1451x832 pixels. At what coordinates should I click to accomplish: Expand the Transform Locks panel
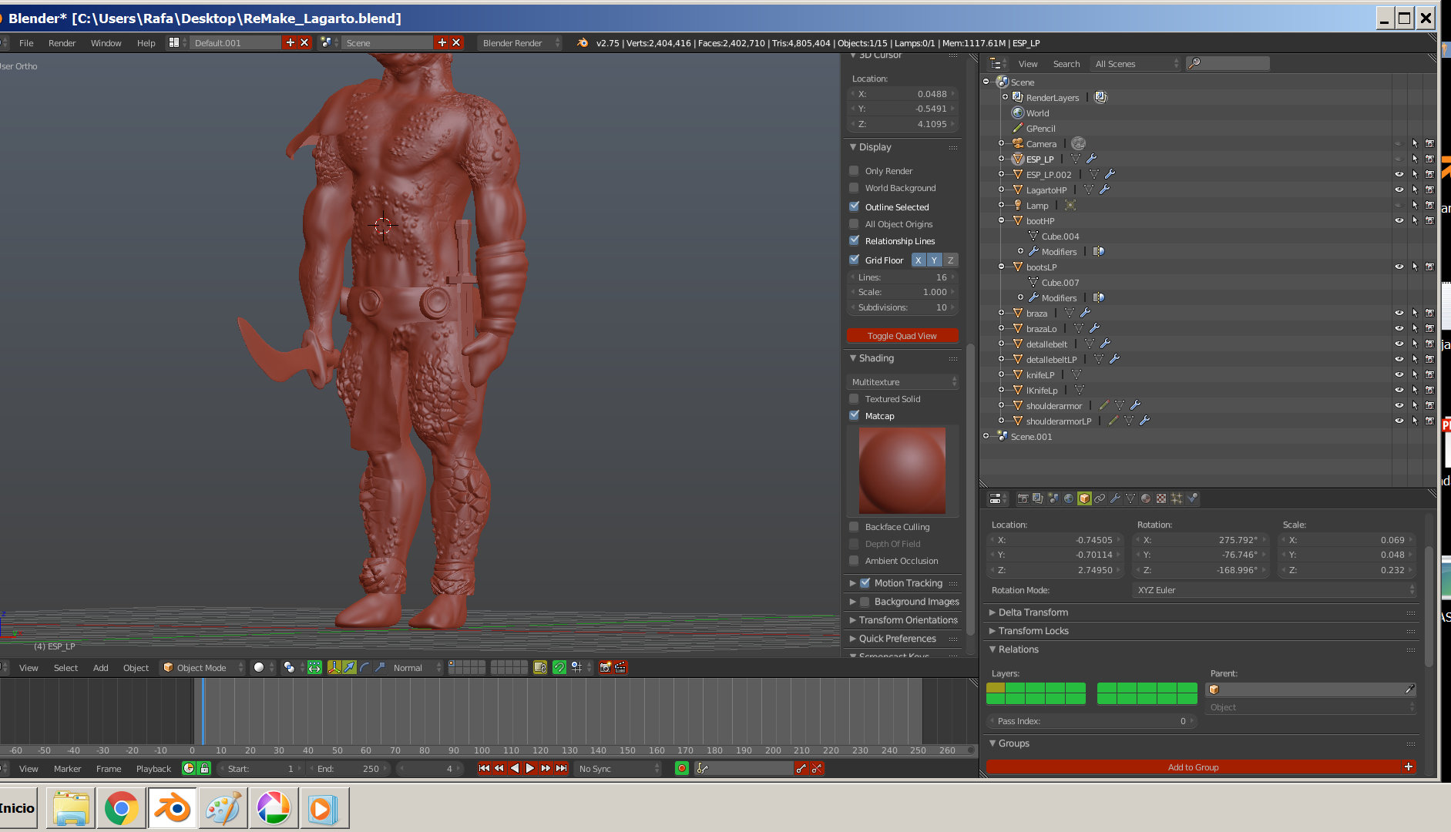click(x=1033, y=630)
